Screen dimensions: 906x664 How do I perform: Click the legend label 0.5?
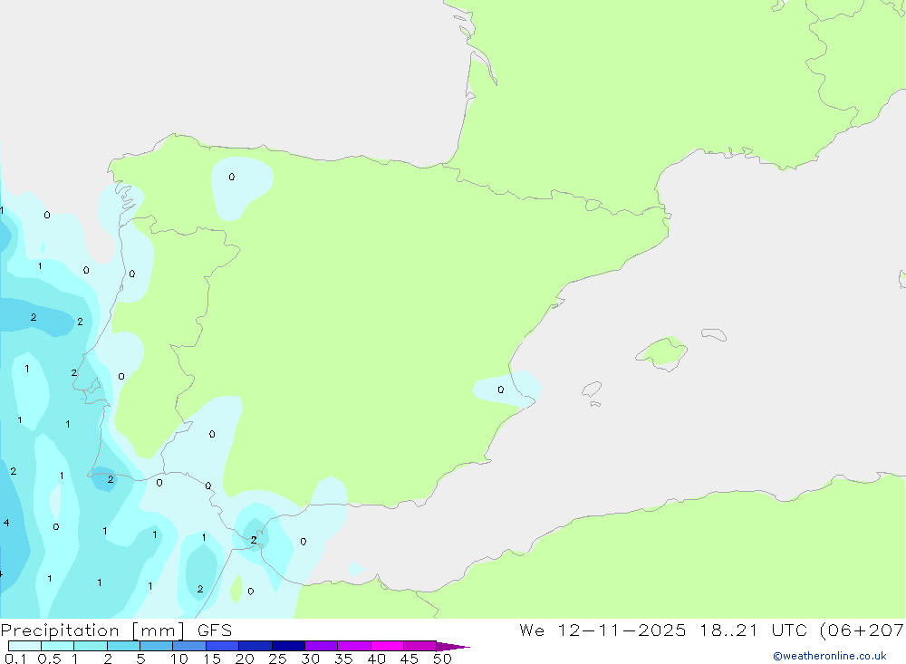pyautogui.click(x=49, y=659)
